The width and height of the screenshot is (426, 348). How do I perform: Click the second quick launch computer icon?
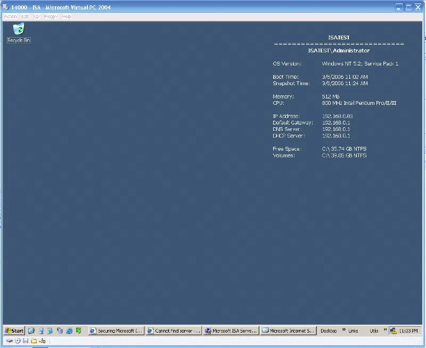pyautogui.click(x=41, y=330)
